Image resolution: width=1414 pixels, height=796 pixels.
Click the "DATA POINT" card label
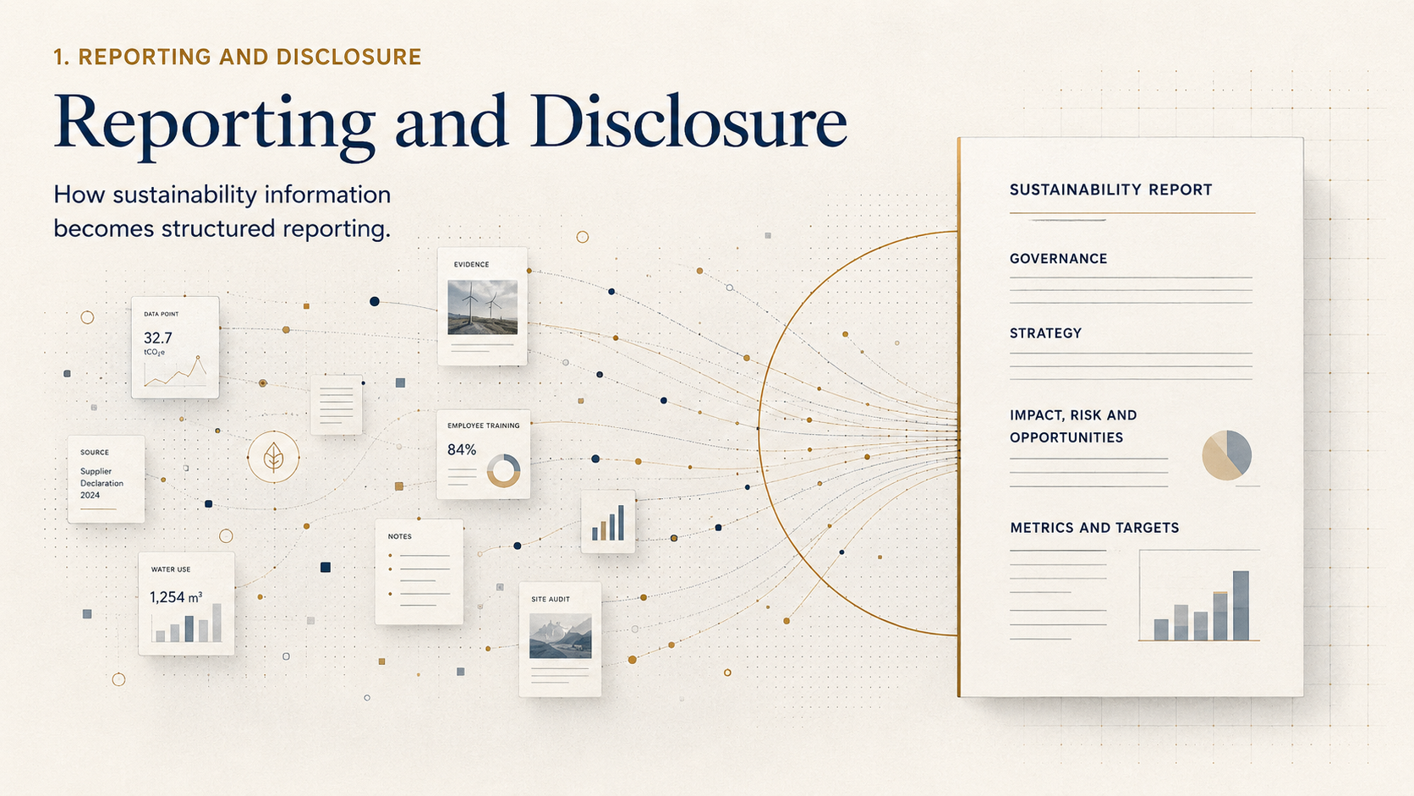coord(162,314)
